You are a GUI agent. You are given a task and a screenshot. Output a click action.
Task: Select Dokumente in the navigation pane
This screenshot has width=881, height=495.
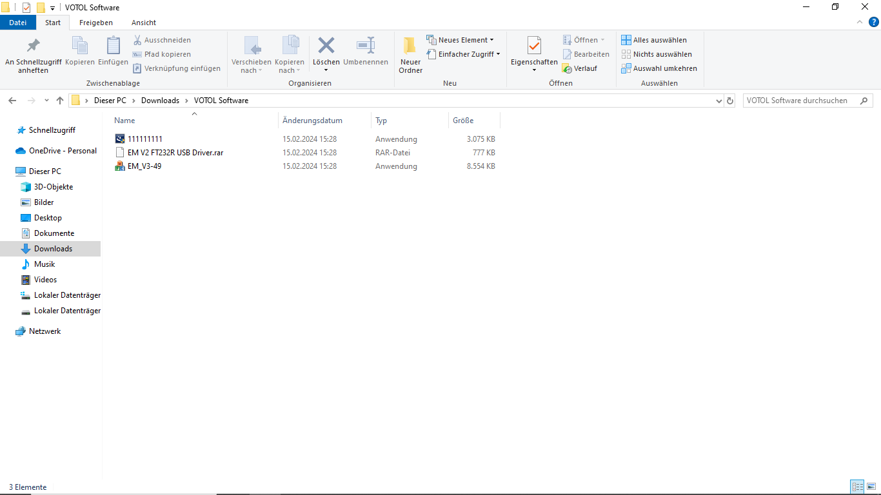point(54,233)
